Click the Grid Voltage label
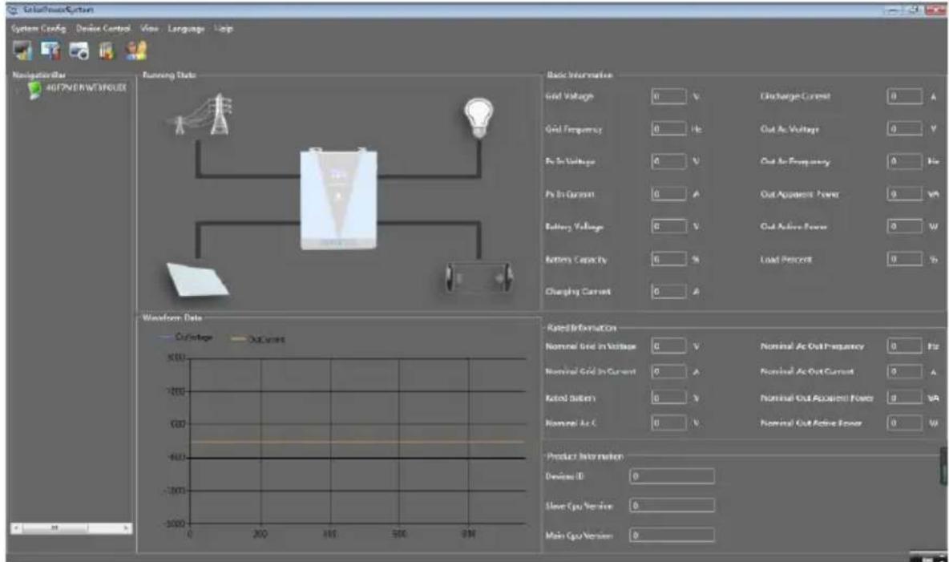Screen dimensions: 949x562 point(569,96)
